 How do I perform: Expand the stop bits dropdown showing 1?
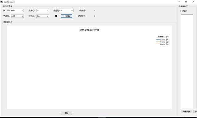pyautogui.click(x=67, y=10)
